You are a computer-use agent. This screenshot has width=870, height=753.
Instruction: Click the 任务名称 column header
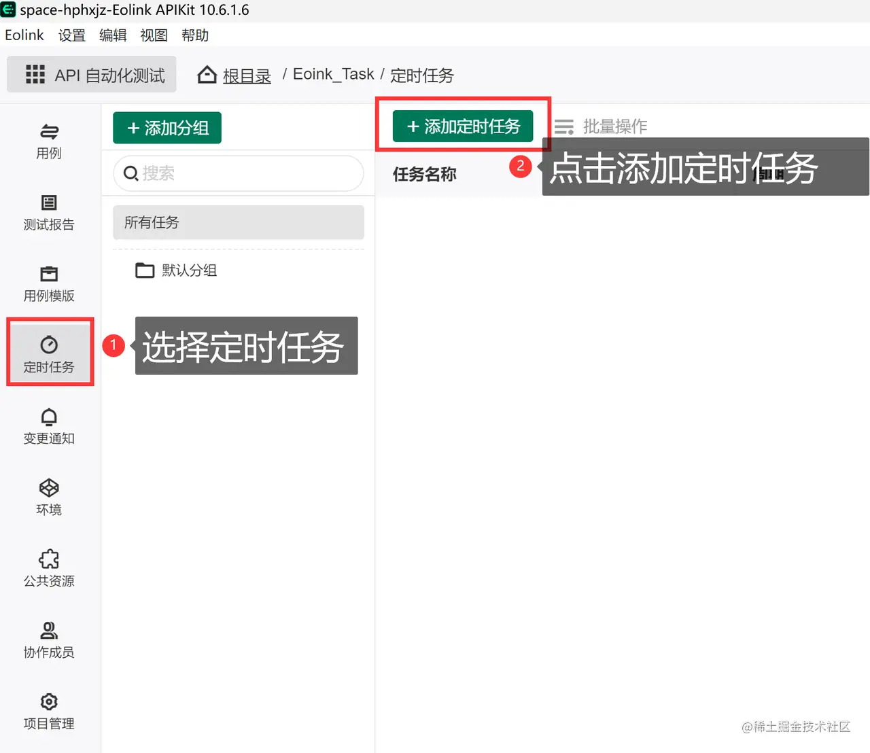coord(425,175)
